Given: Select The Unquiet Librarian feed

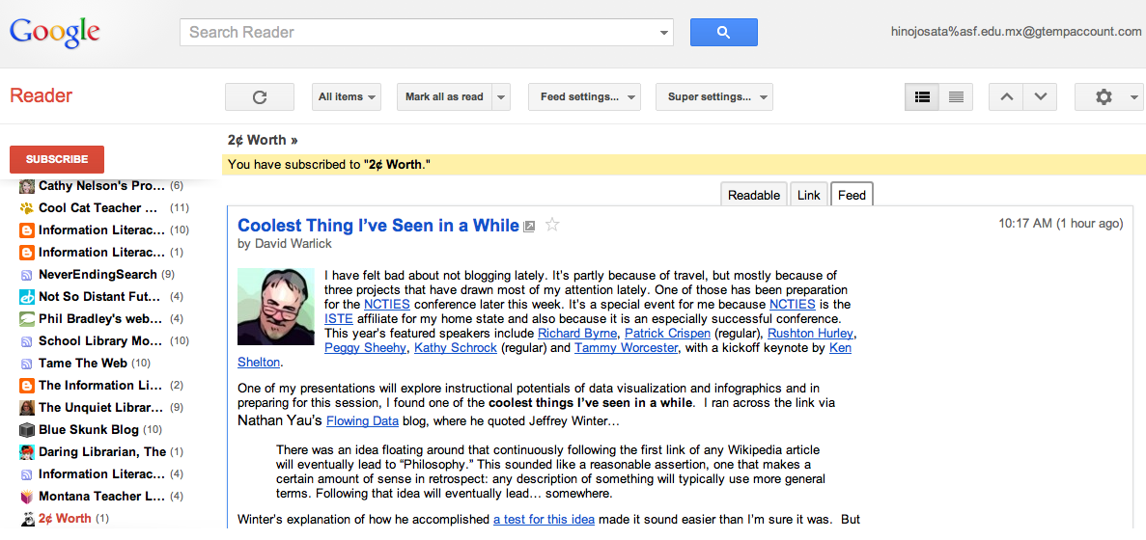Looking at the screenshot, I should pyautogui.click(x=100, y=407).
